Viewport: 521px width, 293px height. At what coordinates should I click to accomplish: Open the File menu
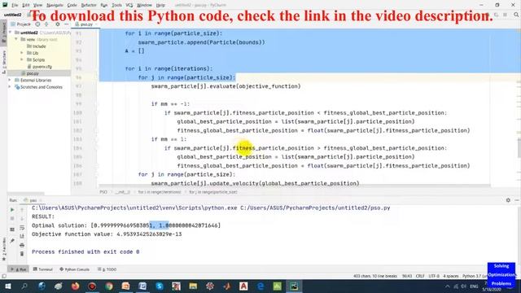(15, 5)
